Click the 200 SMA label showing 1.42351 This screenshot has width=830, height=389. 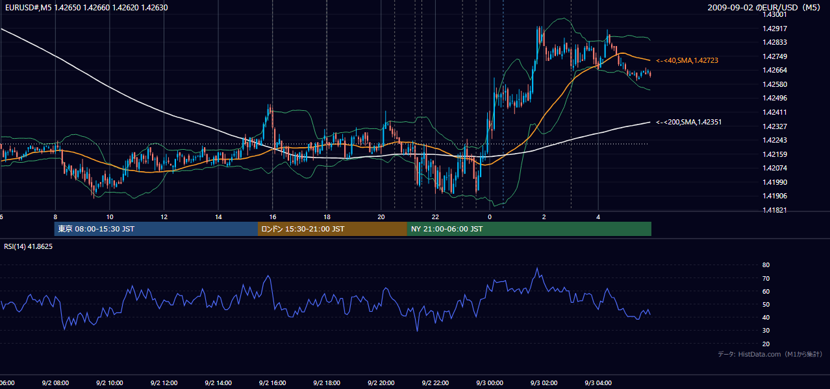(688, 122)
